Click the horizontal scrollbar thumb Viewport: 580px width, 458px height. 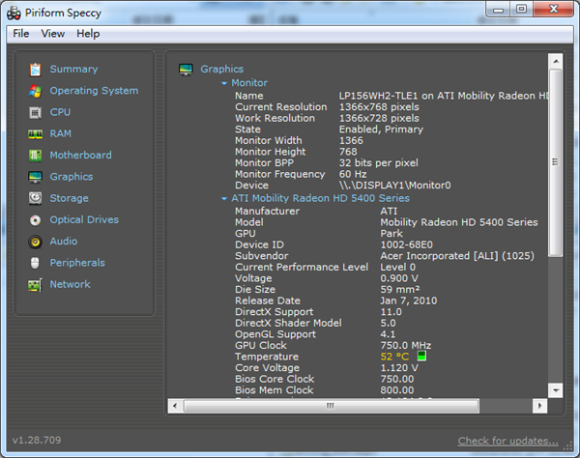331,406
